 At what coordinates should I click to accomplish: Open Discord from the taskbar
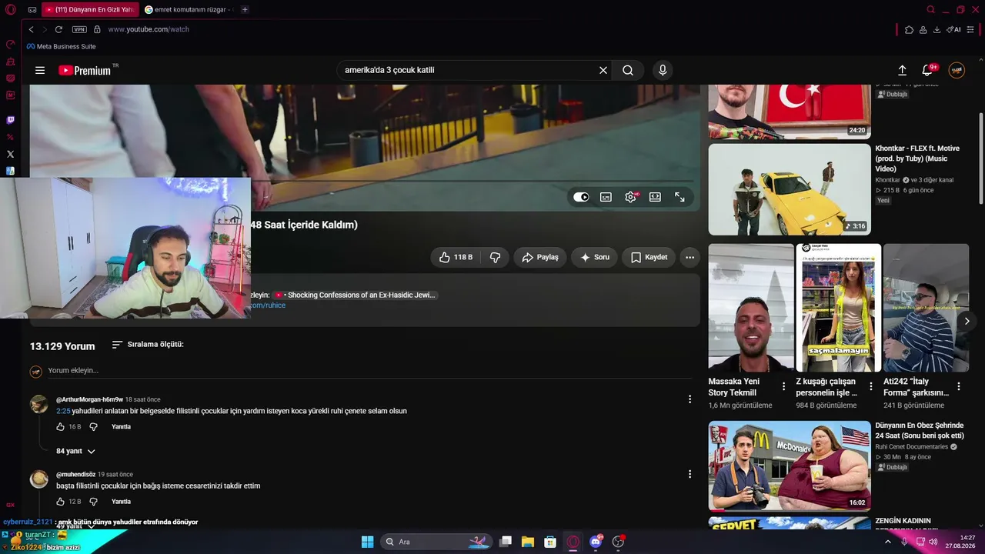tap(596, 542)
